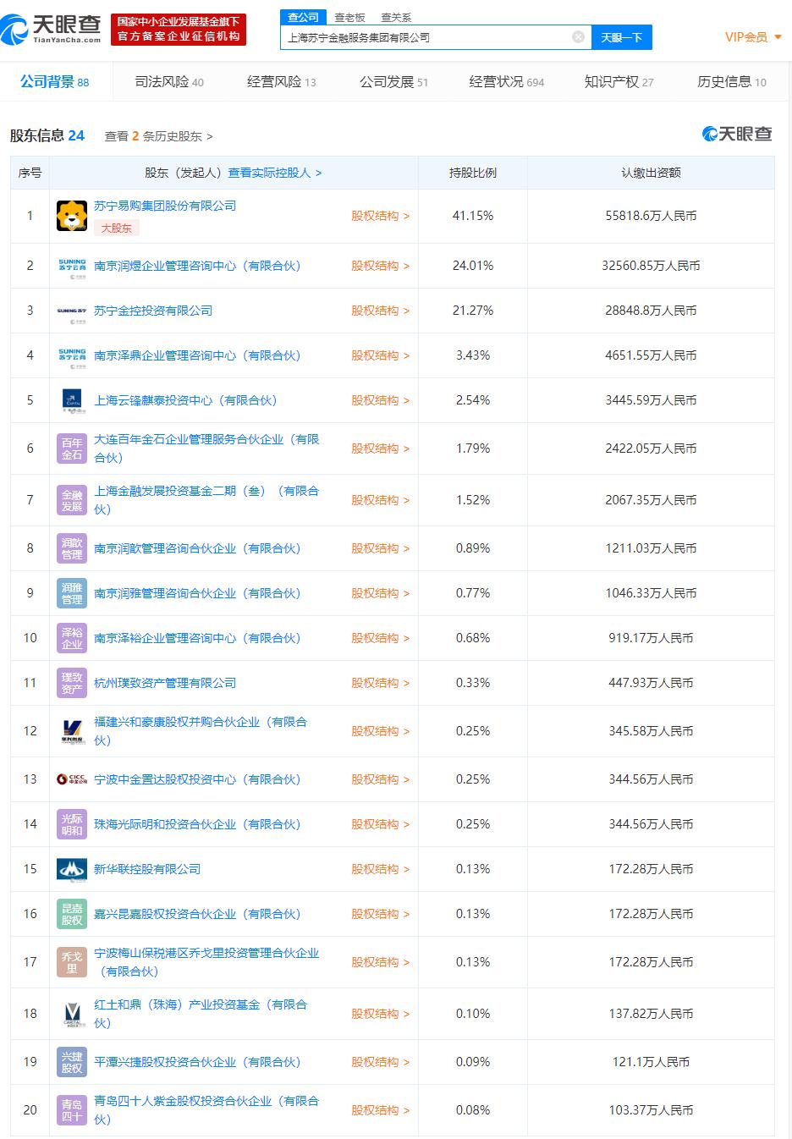Click 红土和鼎 capital logo
This screenshot has width=792, height=1139.
click(x=72, y=1014)
